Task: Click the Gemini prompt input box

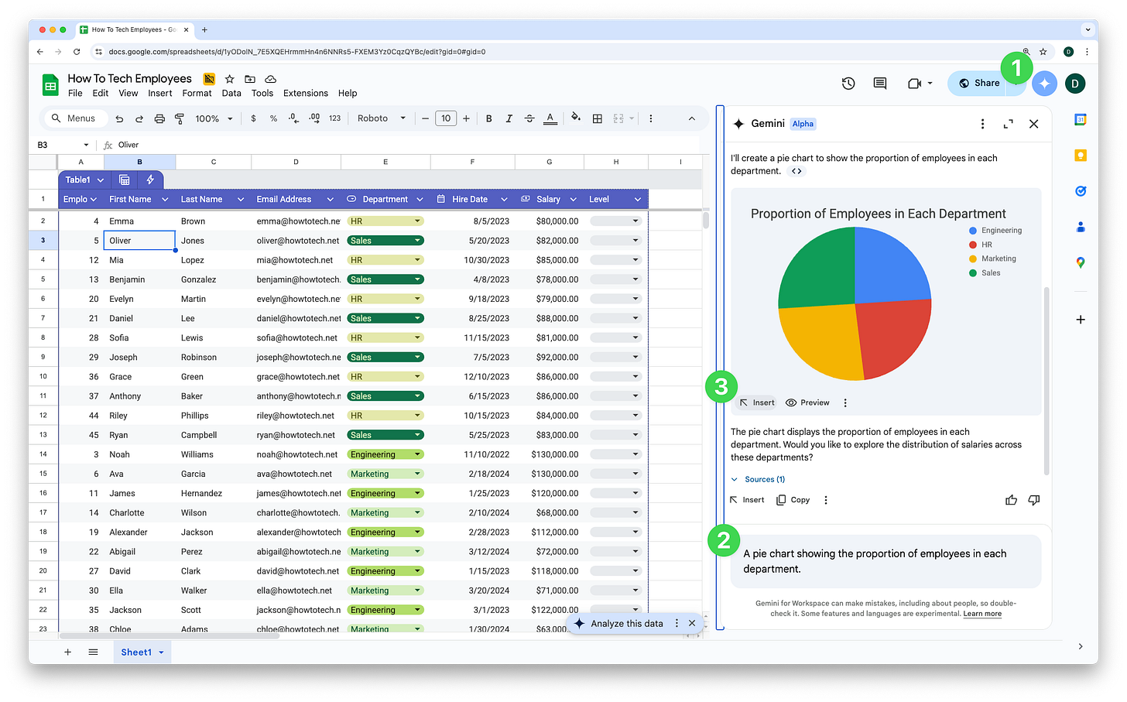Action: pos(885,561)
